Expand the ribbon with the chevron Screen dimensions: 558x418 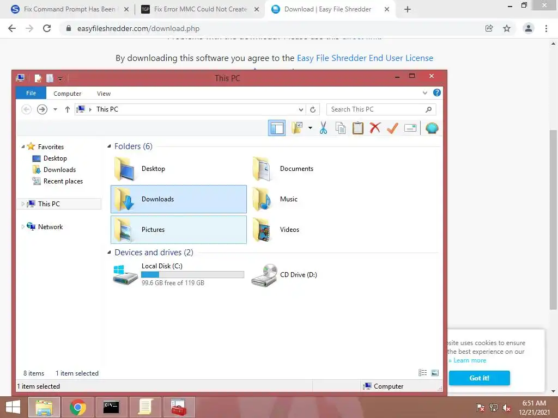pyautogui.click(x=425, y=93)
